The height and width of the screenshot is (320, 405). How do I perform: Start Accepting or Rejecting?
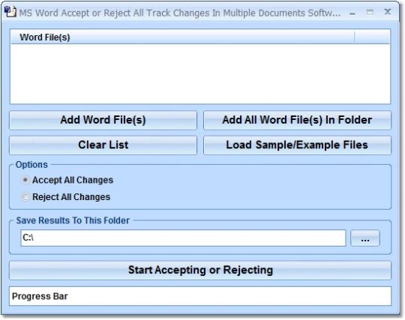[x=200, y=271]
